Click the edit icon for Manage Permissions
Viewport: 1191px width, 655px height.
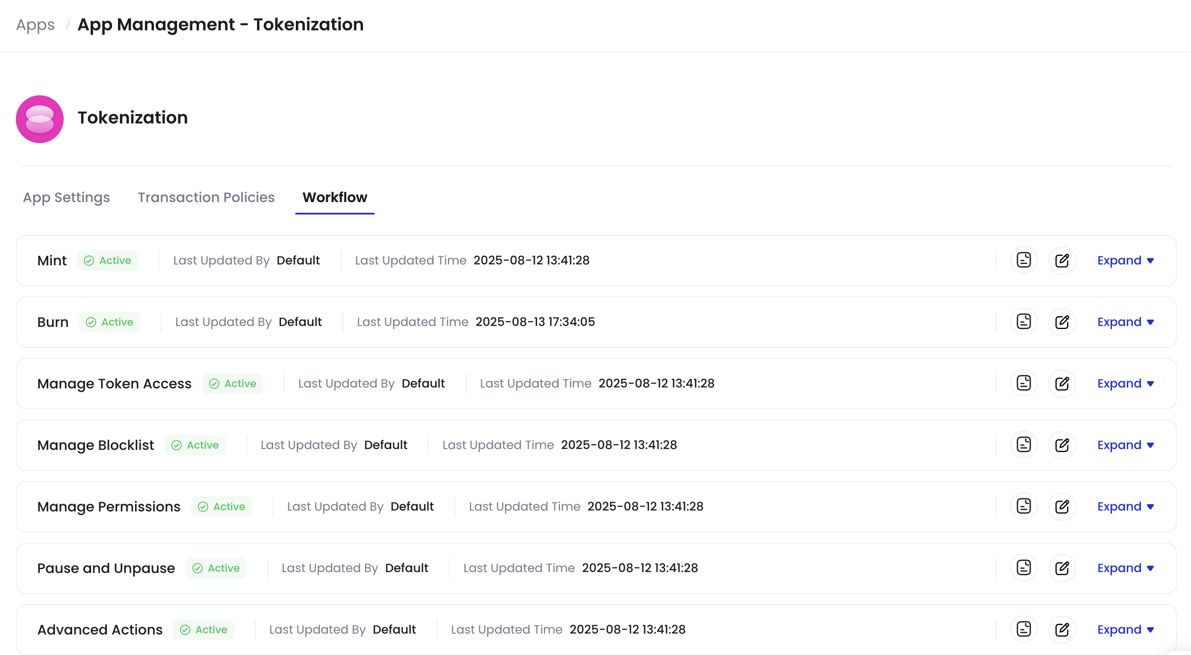1062,506
